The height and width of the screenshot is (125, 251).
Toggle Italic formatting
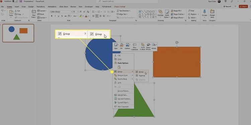click(55, 16)
